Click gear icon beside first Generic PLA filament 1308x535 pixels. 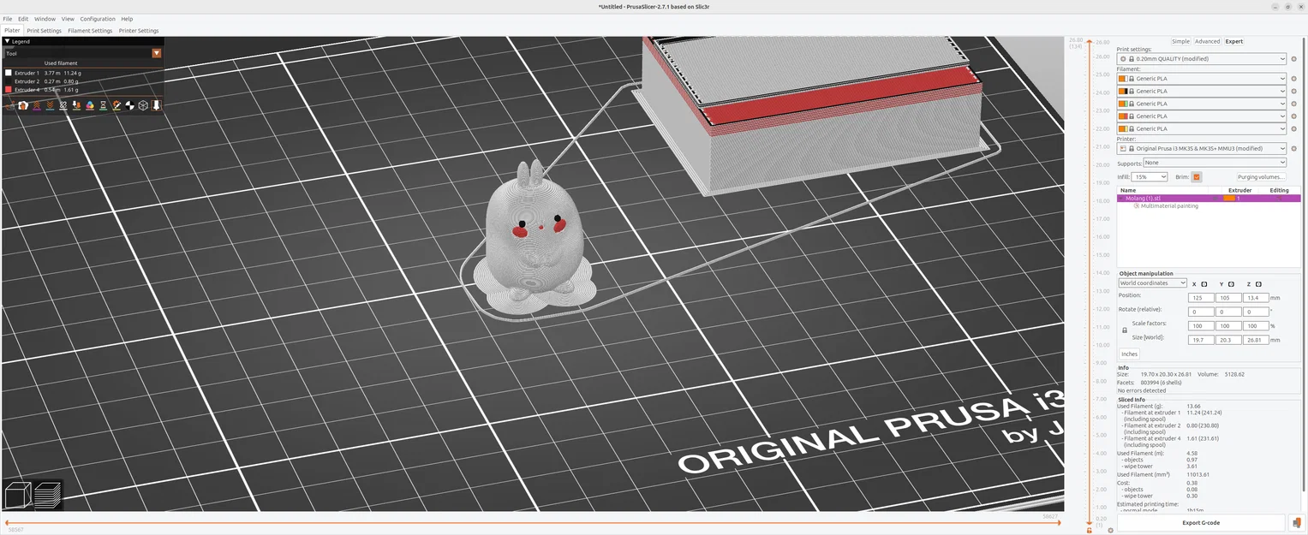click(x=1294, y=79)
